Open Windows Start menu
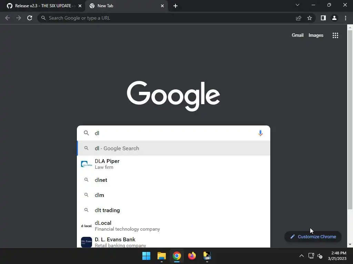353x264 pixels. [x=146, y=256]
